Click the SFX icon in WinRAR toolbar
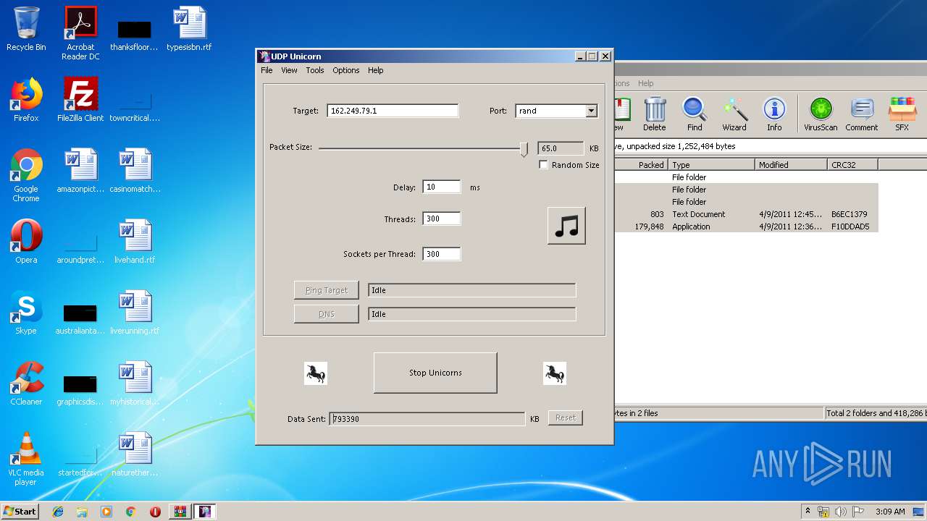The height and width of the screenshot is (521, 927). point(902,114)
